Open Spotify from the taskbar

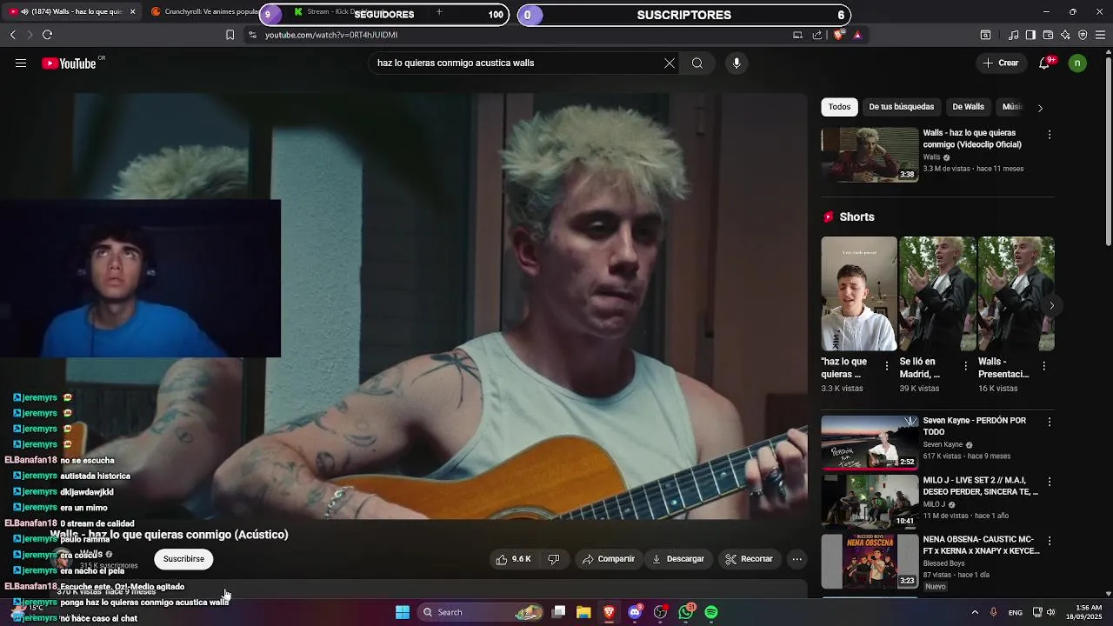click(x=711, y=612)
